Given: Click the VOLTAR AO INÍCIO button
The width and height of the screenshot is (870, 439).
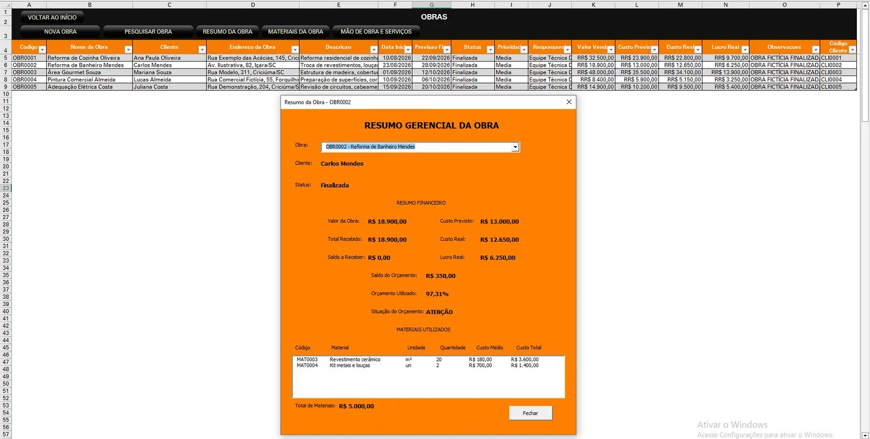Looking at the screenshot, I should (x=52, y=17).
